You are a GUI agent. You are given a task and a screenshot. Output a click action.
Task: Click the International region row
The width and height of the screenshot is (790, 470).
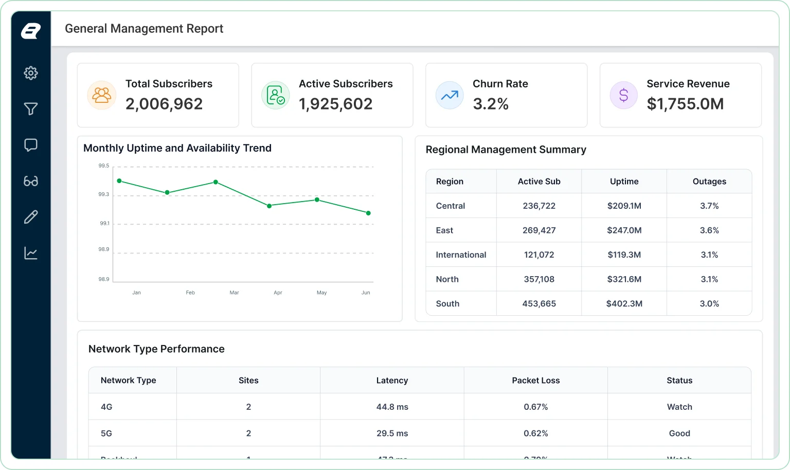point(589,255)
